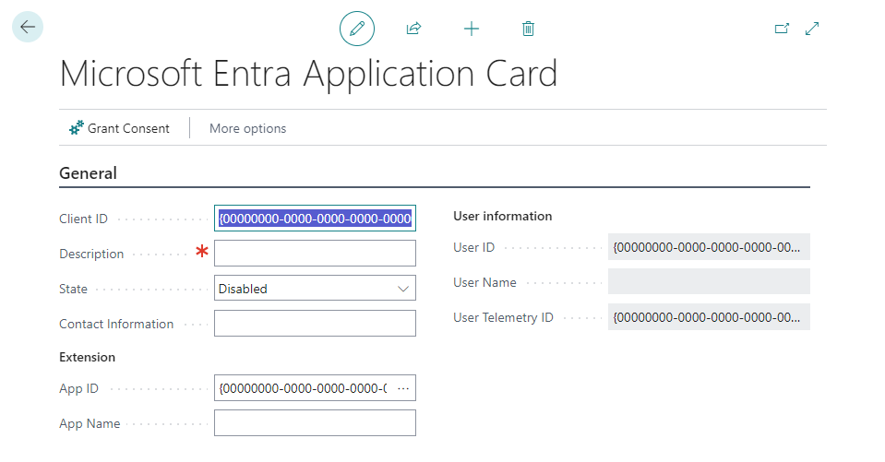Click the Description label

pyautogui.click(x=91, y=254)
